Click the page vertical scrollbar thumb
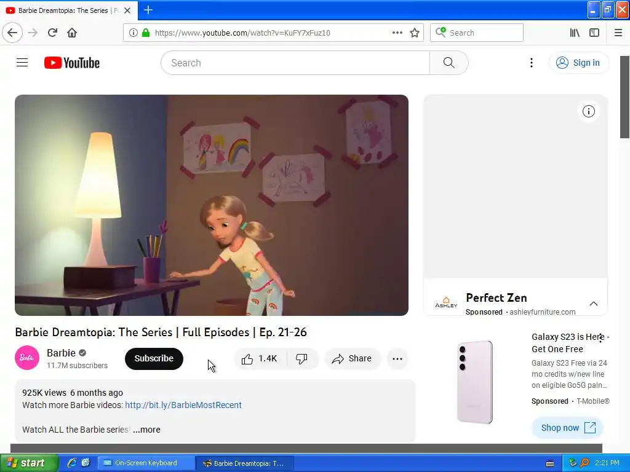 [625, 97]
